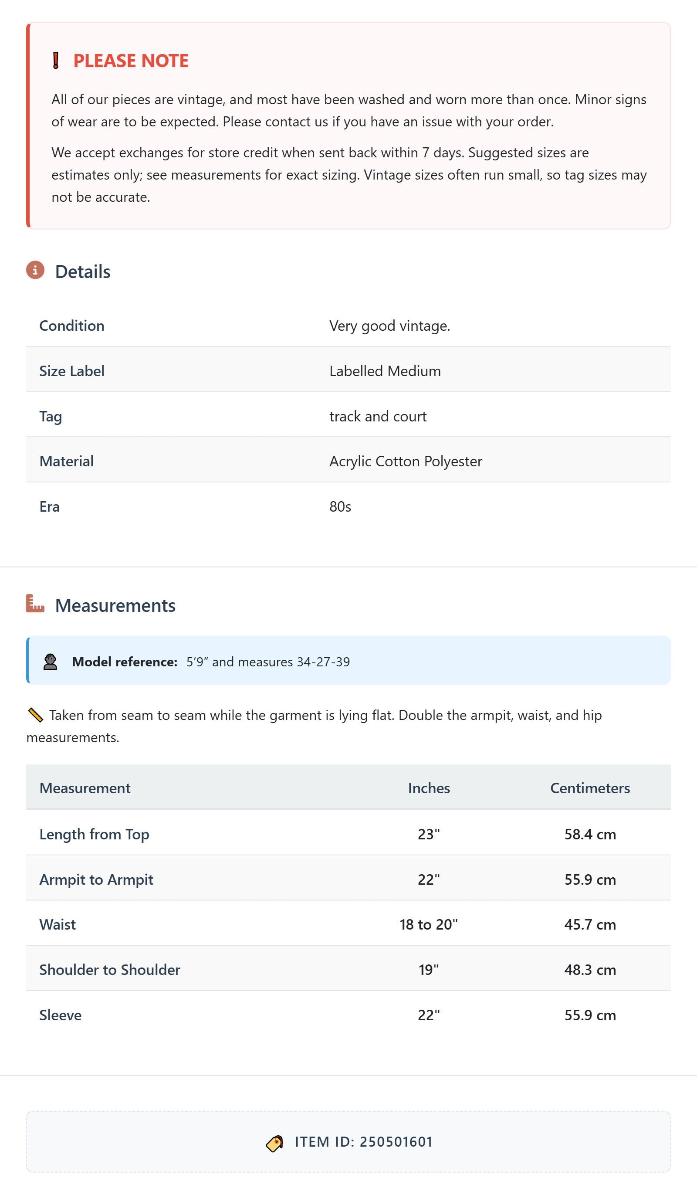The image size is (697, 1195).
Task: Click the ITEM ID 250501601 text
Action: (364, 1142)
